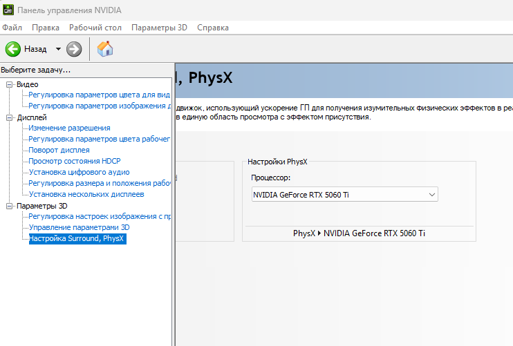Open Поворот дисплея task
This screenshot has width=513, height=346.
click(59, 151)
